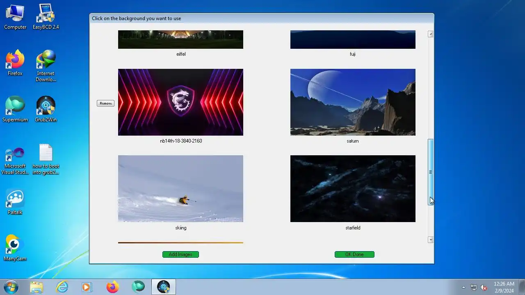The width and height of the screenshot is (525, 295).
Task: Choose the skiing background thumbnail
Action: click(x=180, y=188)
